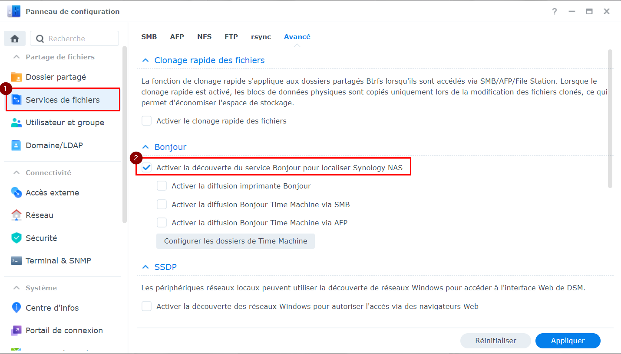The height and width of the screenshot is (354, 621).
Task: Click the Domaine/LDAP icon
Action: 16,146
